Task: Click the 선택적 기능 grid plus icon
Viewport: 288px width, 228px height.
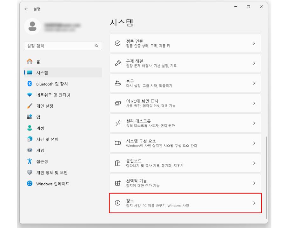Action: pyautogui.click(x=117, y=183)
